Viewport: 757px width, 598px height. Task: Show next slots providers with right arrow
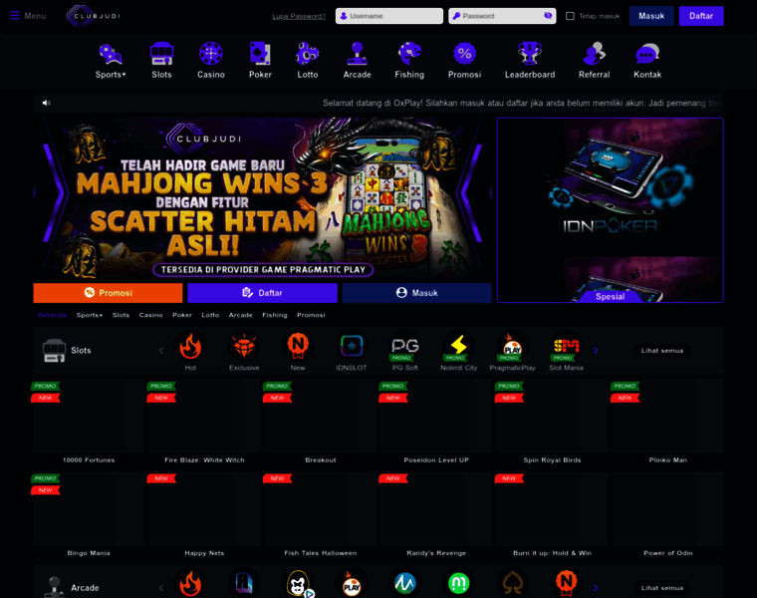[596, 350]
